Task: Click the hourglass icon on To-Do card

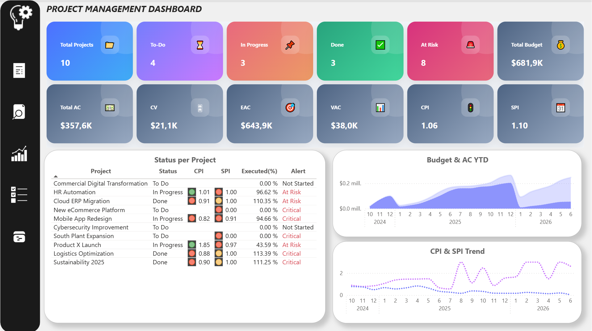Action: tap(200, 45)
